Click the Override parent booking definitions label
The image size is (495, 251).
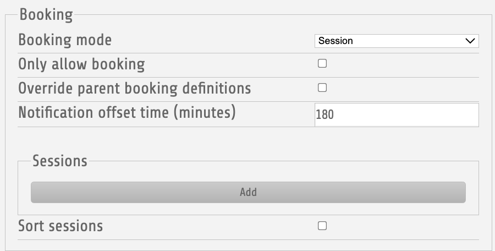pyautogui.click(x=135, y=88)
